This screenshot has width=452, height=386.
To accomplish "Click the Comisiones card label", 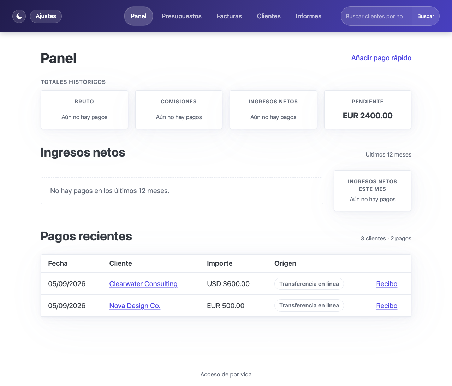I will click(x=179, y=102).
